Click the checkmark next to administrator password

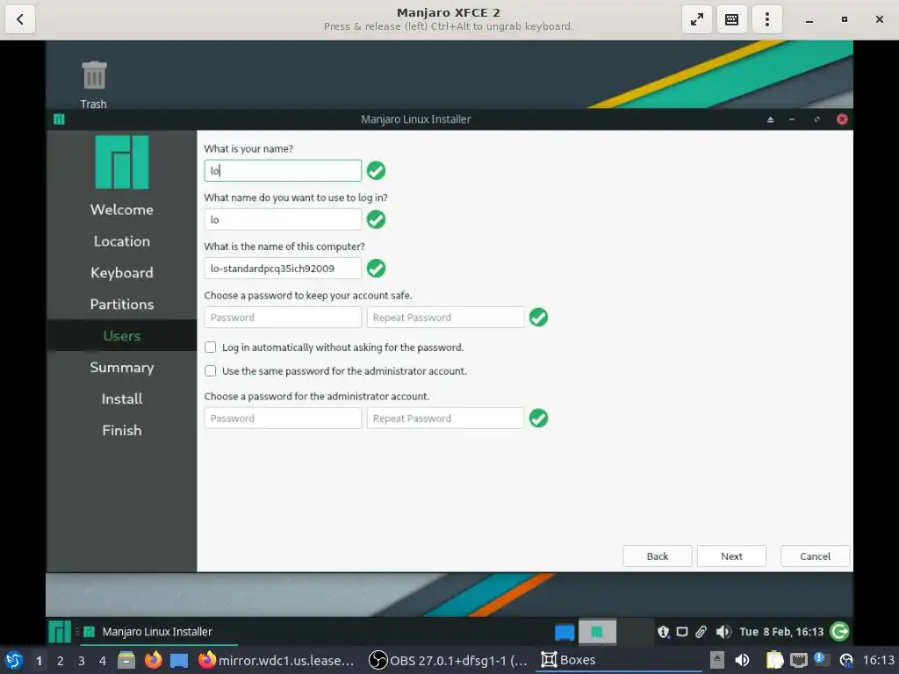pos(538,419)
